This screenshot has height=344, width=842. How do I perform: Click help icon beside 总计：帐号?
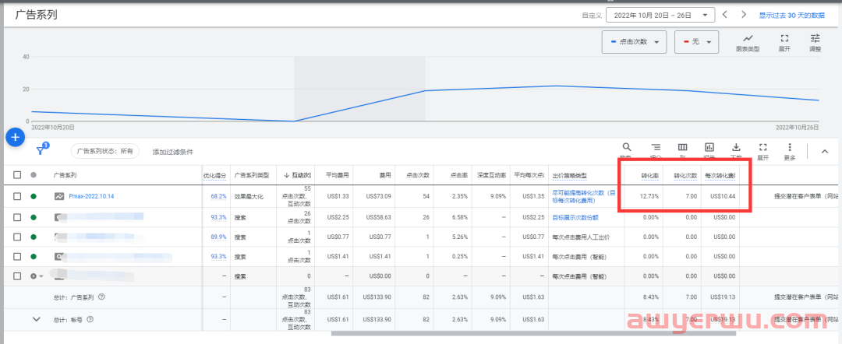tap(90, 319)
